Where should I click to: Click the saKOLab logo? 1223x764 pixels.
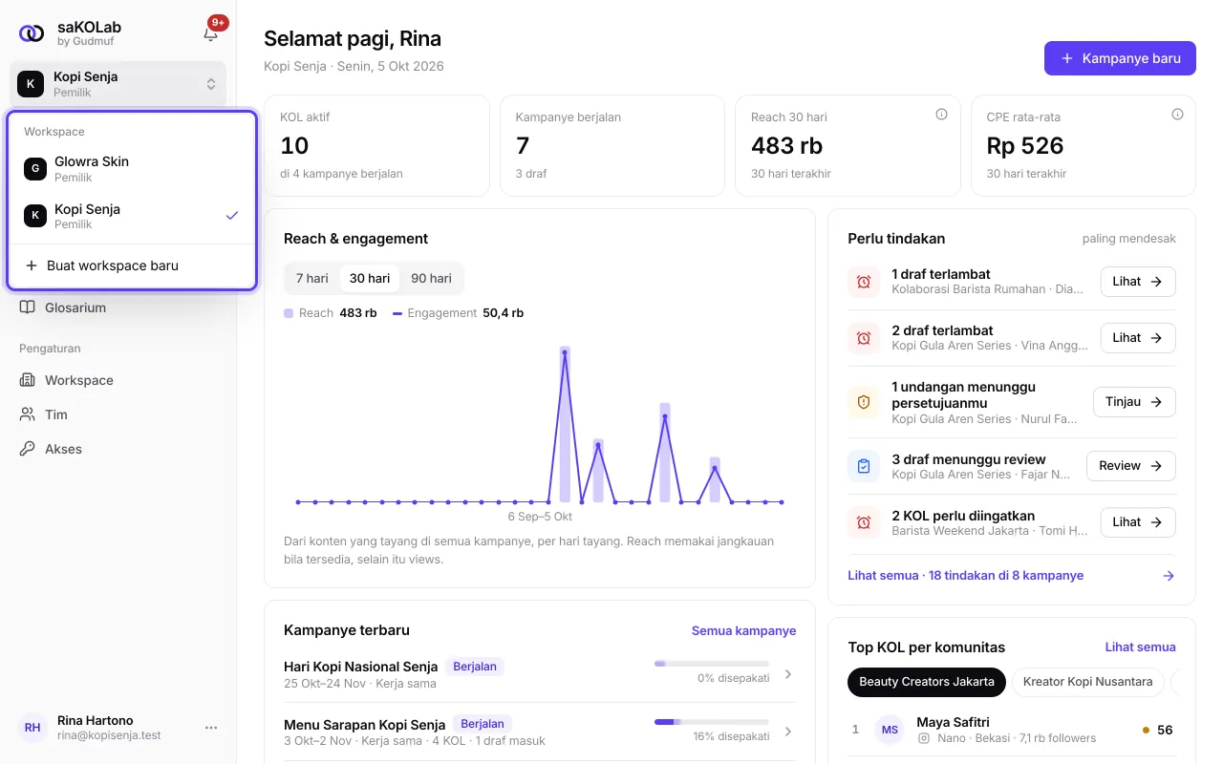[x=32, y=33]
